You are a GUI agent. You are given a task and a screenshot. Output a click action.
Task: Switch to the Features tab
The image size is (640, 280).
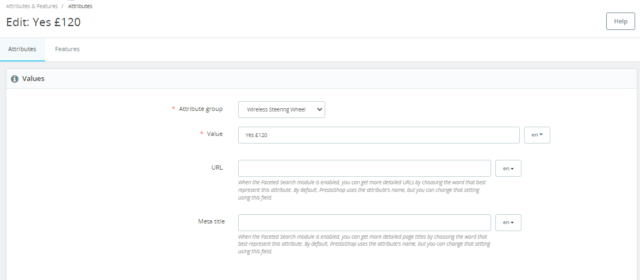(x=67, y=49)
